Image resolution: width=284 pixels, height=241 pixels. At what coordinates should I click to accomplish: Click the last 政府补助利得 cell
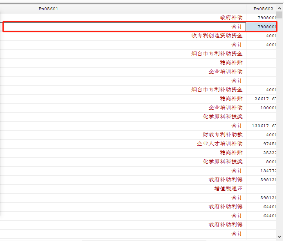click(x=123, y=225)
